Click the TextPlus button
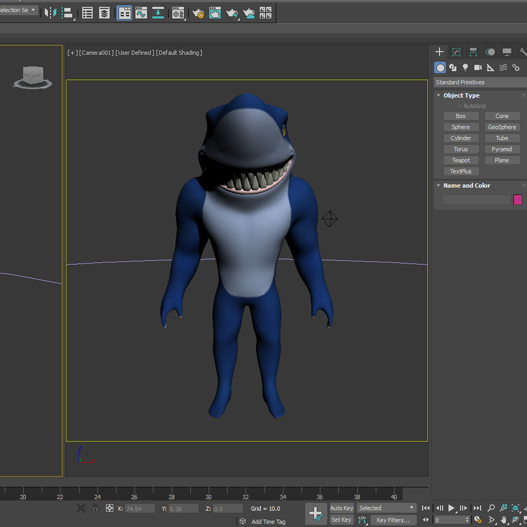This screenshot has height=527, width=527. point(461,171)
